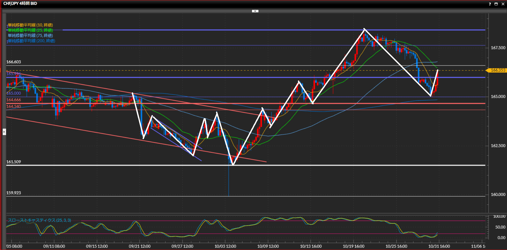Click the 166.353 current price tag
Image resolution: width=507 pixels, height=250 pixels.
pos(497,70)
